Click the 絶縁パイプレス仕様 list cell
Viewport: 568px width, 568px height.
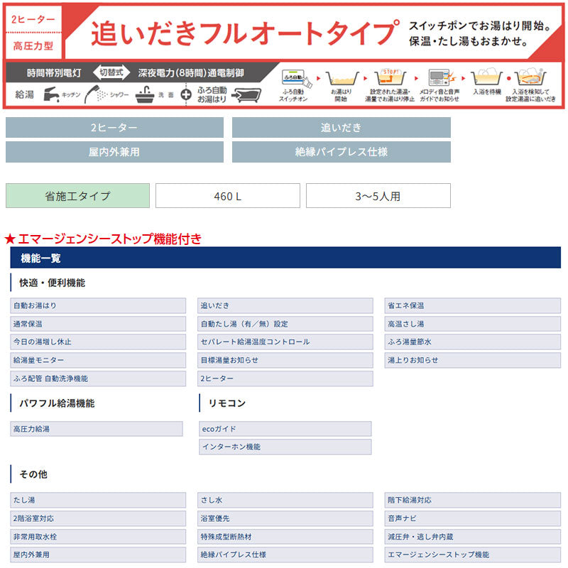coord(285,555)
